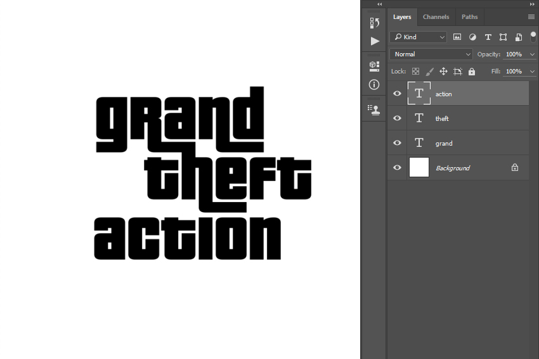Hide the theft text layer
This screenshot has width=539, height=359.
(x=398, y=118)
